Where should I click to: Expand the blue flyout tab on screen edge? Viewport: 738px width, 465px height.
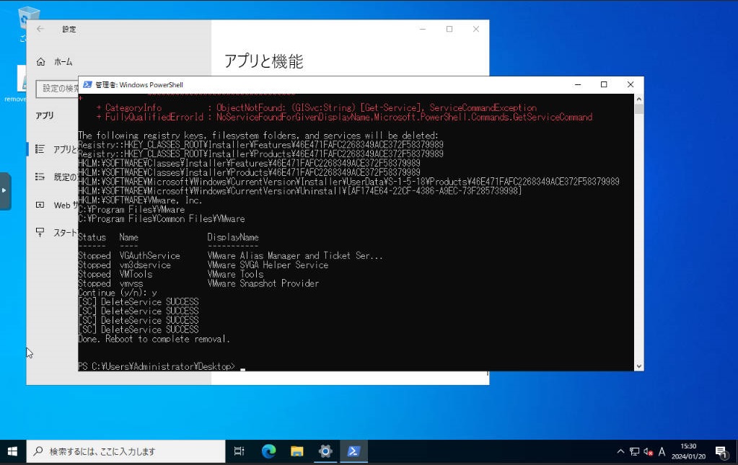4,190
